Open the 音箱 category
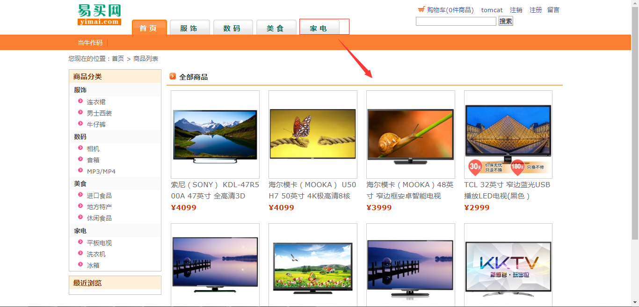 click(93, 160)
